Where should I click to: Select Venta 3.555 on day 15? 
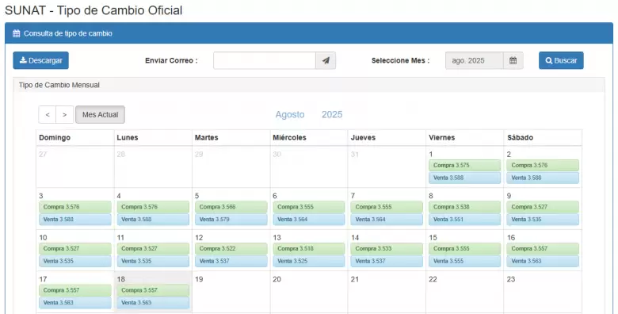464,261
